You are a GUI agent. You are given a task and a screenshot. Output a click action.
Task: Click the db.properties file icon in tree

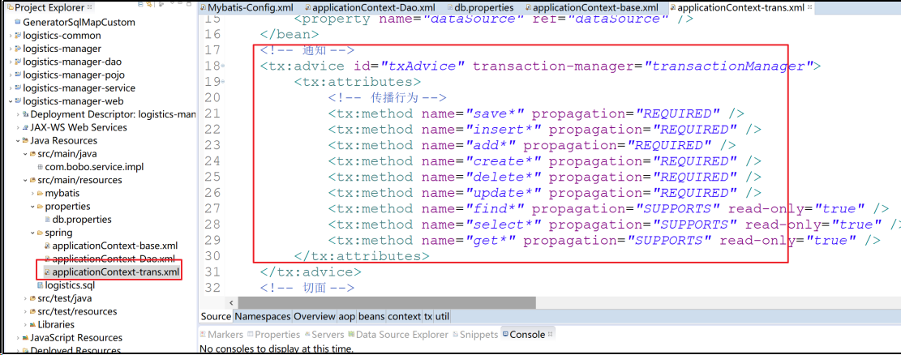coord(48,220)
